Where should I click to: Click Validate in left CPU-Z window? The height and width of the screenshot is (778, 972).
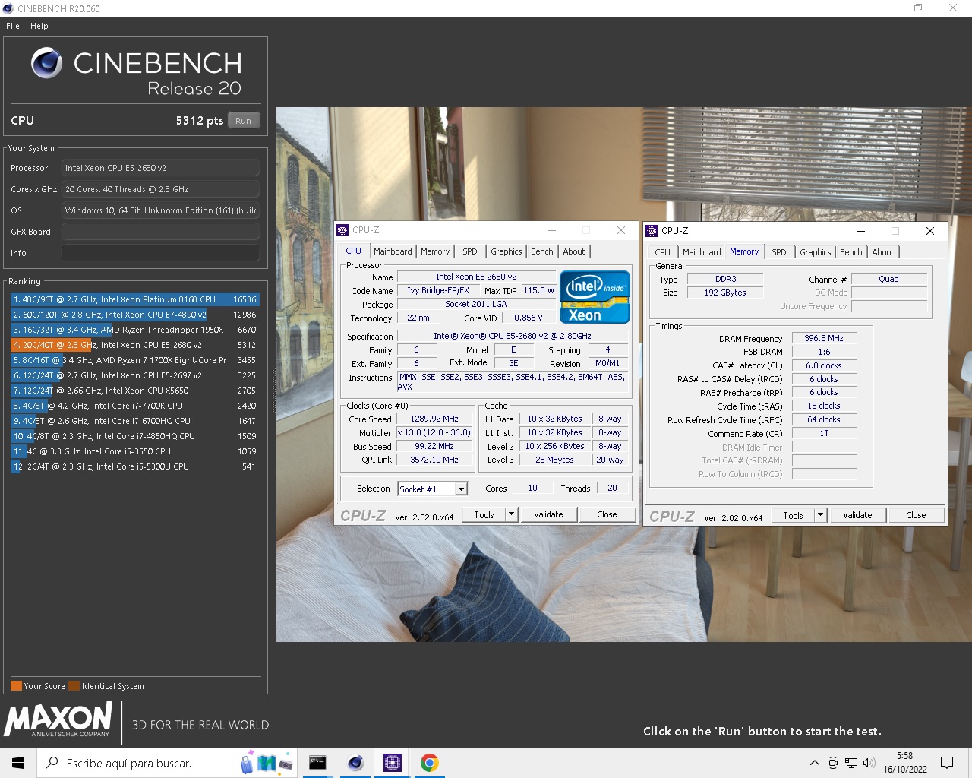pyautogui.click(x=548, y=515)
